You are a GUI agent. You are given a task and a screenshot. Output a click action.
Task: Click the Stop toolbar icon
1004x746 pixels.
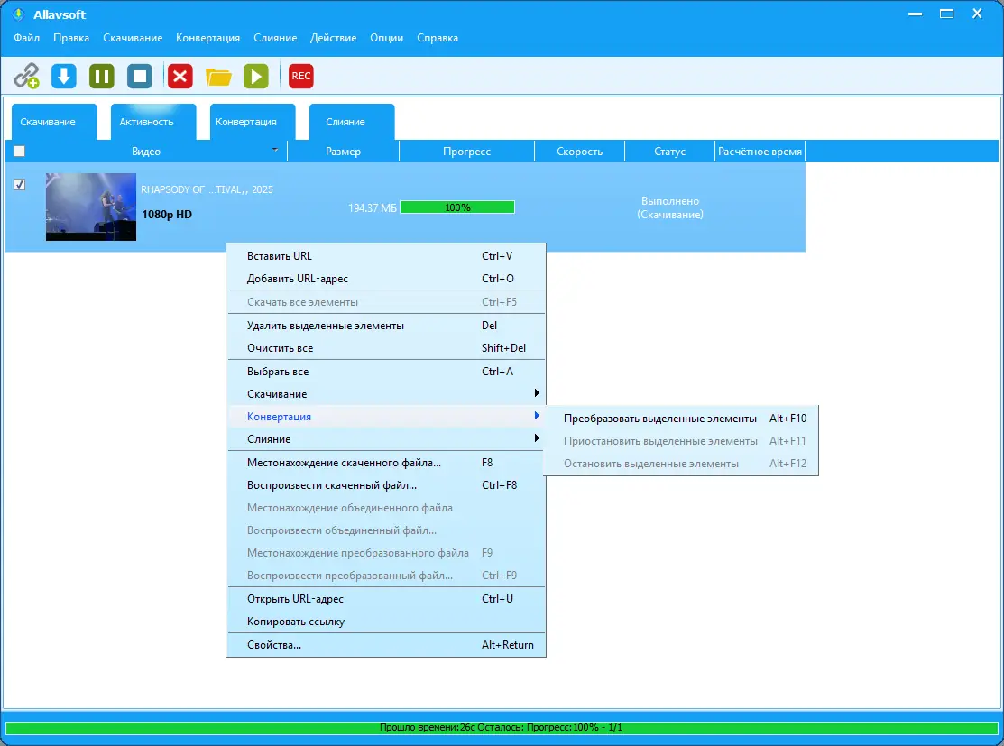[139, 76]
